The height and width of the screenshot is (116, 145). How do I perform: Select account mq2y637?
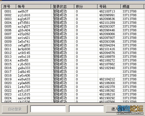pyautogui.click(x=24, y=19)
